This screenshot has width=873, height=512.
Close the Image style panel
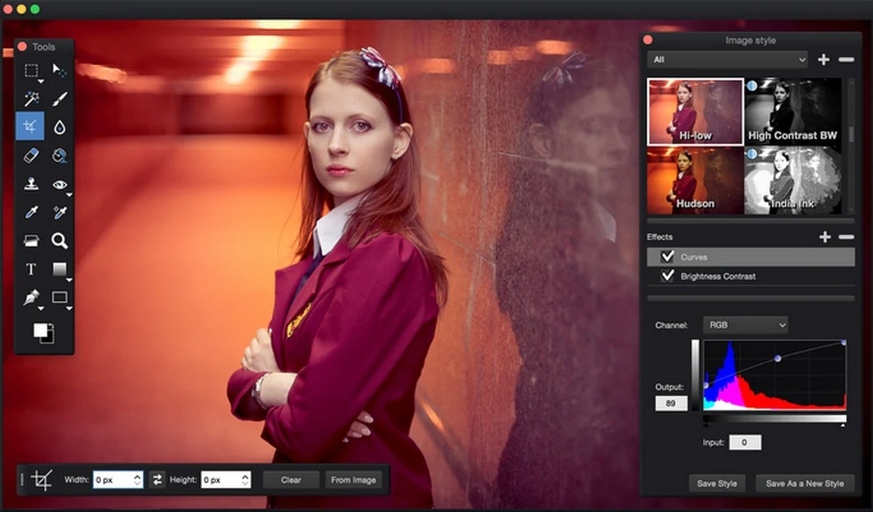[x=647, y=40]
